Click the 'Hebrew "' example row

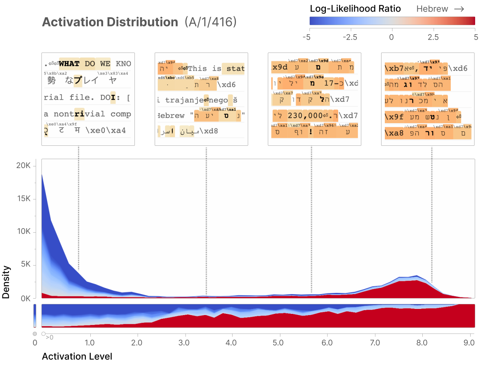(x=200, y=115)
